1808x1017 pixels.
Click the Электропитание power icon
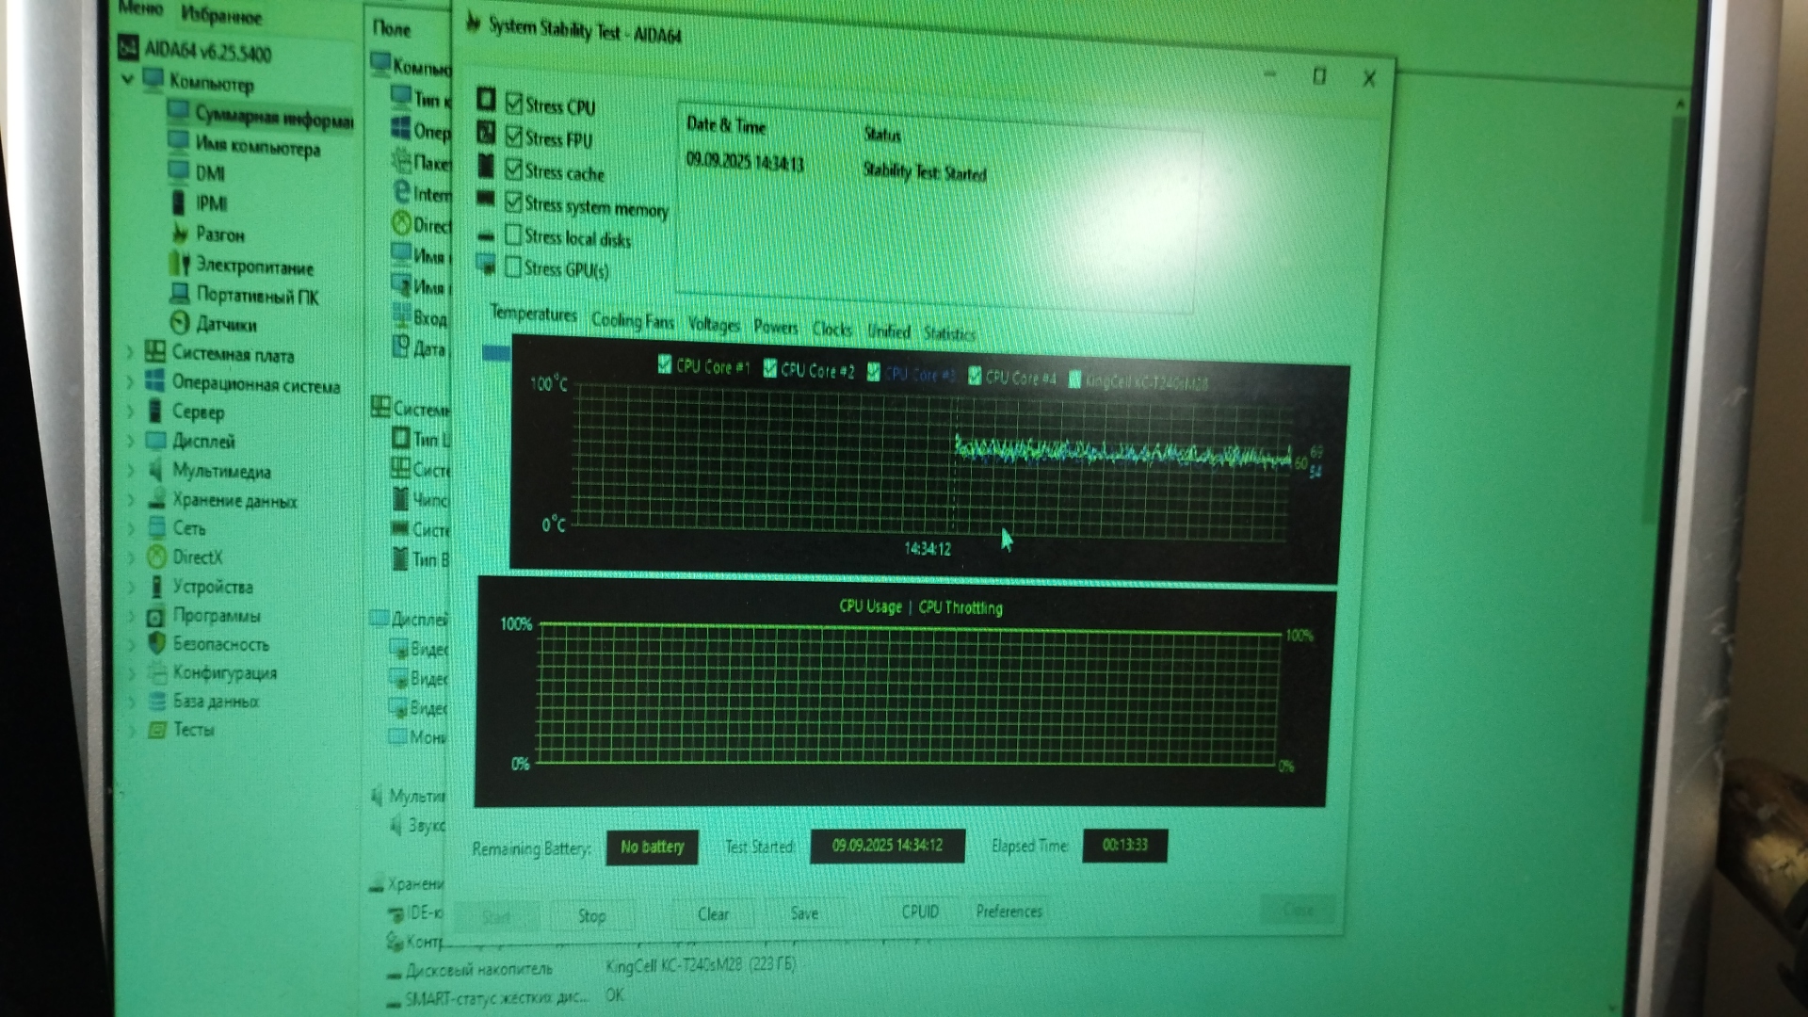pyautogui.click(x=179, y=265)
